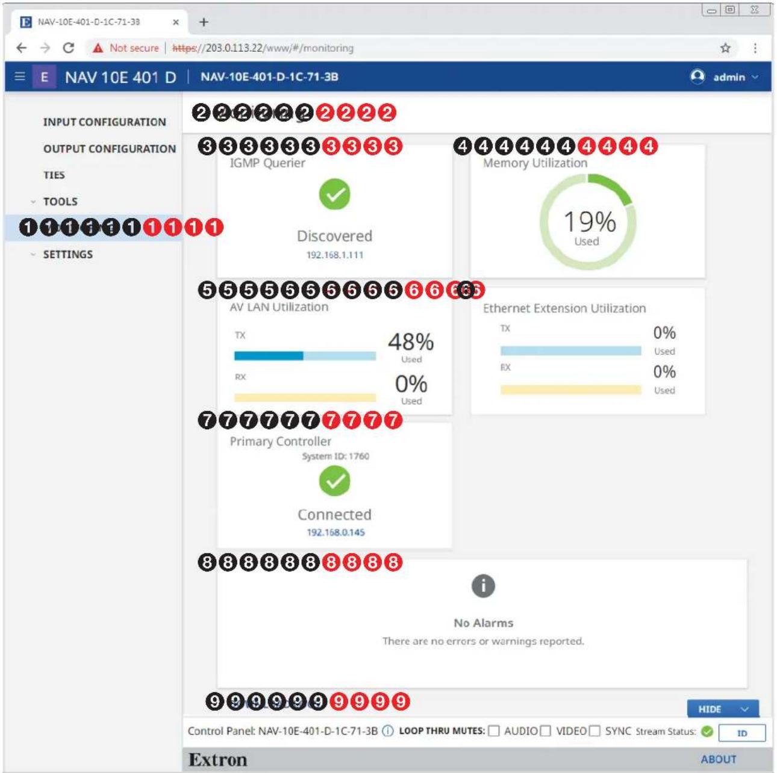
Task: Click 'There are no errors or warnings reported.'
Action: point(483,641)
